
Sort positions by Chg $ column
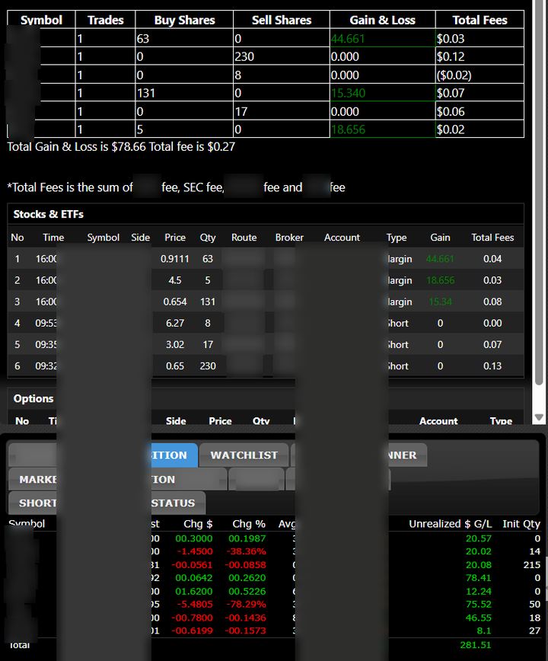coord(198,524)
